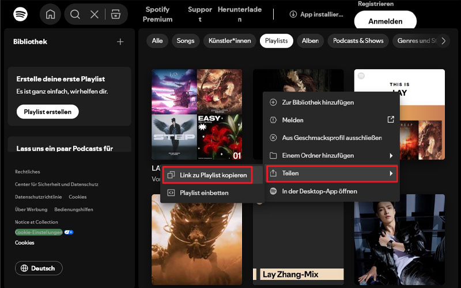Viewport: 461px width, 288px height.
Task: Open Center für Sicherheit und Datenschutz
Action: (x=56, y=184)
